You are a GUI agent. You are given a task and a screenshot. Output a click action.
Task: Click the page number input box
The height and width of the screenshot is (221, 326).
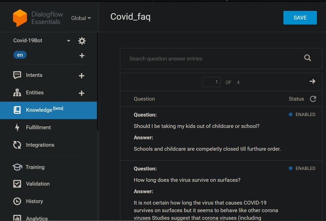coord(211,82)
